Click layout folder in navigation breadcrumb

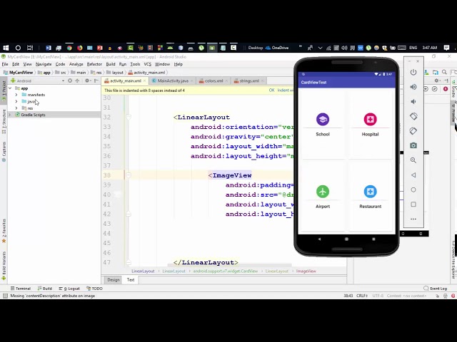click(115, 73)
